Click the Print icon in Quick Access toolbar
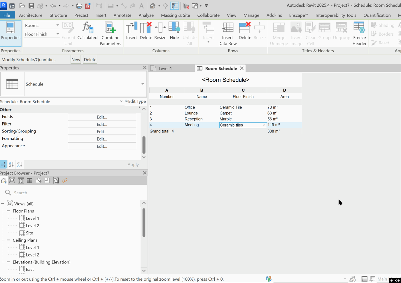 pyautogui.click(x=79, y=5)
